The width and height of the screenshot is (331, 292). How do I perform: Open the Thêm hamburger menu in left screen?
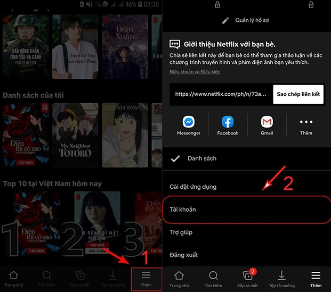(146, 277)
